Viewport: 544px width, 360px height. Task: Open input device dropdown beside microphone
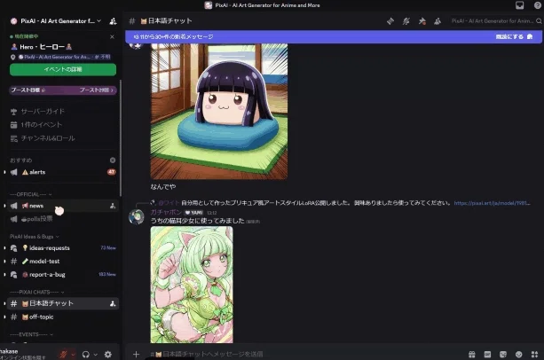[x=73, y=355]
